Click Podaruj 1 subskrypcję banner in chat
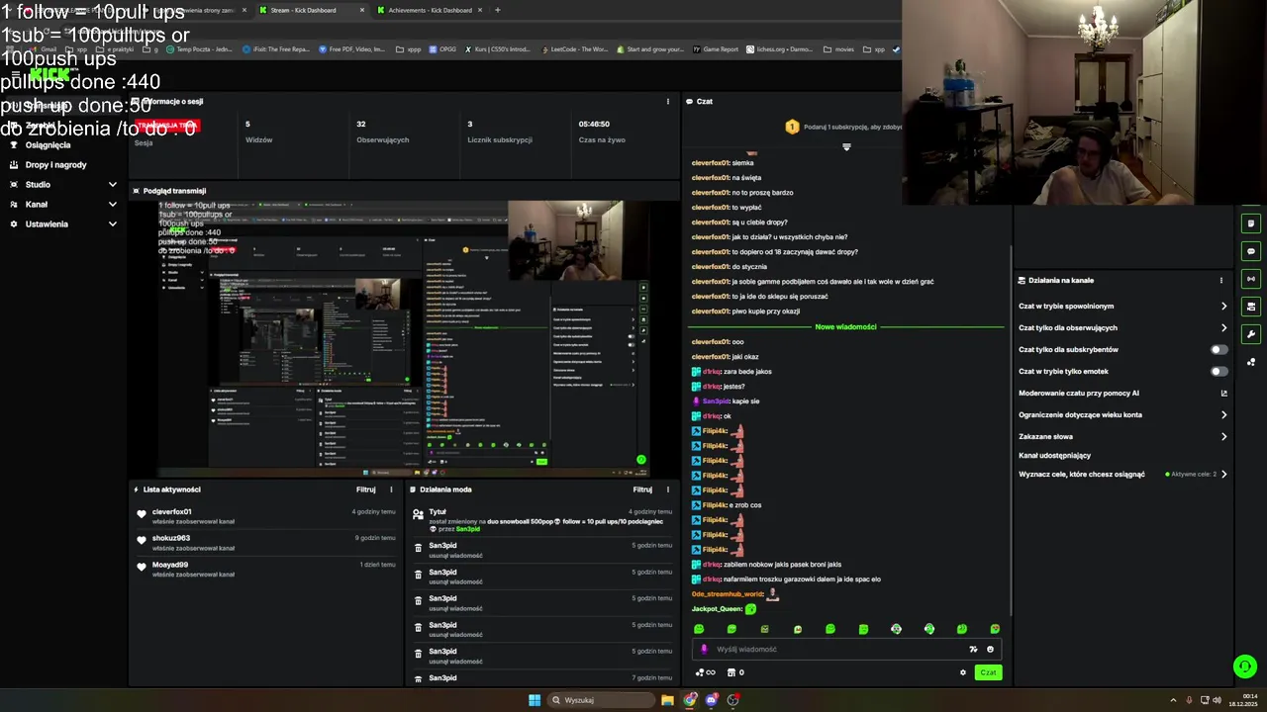 tap(841, 127)
